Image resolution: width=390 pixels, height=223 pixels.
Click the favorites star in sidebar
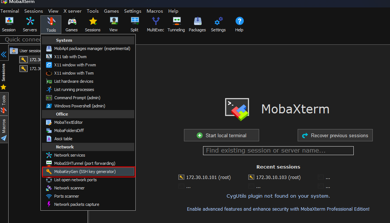tap(3, 87)
